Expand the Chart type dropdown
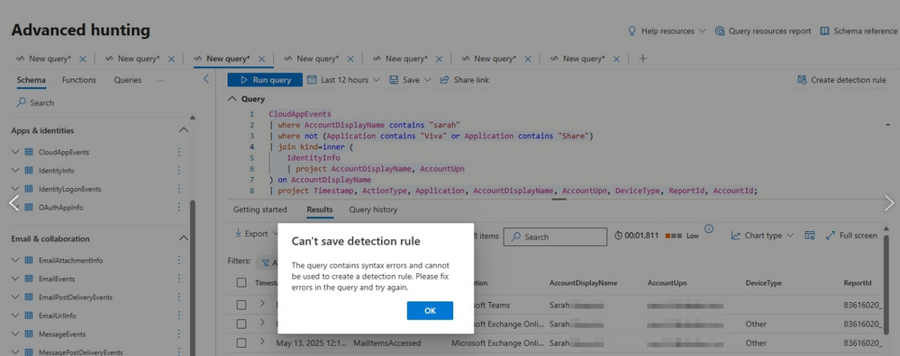The image size is (900, 356). coord(762,236)
